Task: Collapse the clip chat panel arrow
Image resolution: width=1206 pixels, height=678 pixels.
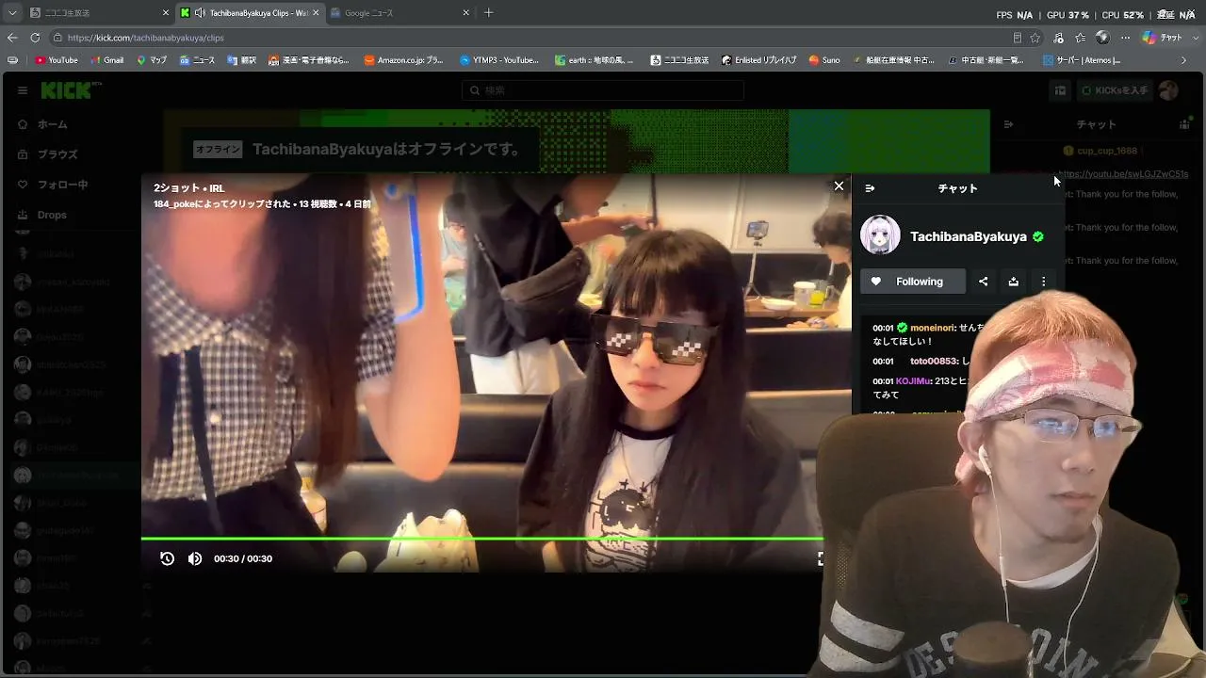Action: (870, 188)
